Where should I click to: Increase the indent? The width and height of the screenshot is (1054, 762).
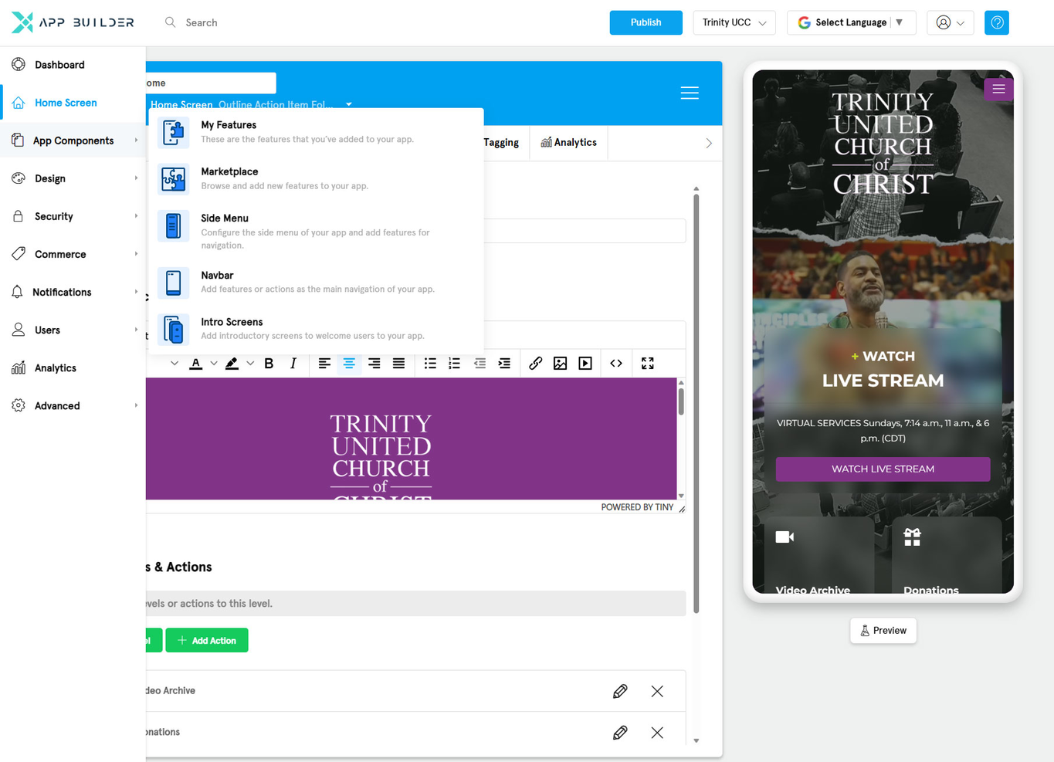tap(504, 364)
